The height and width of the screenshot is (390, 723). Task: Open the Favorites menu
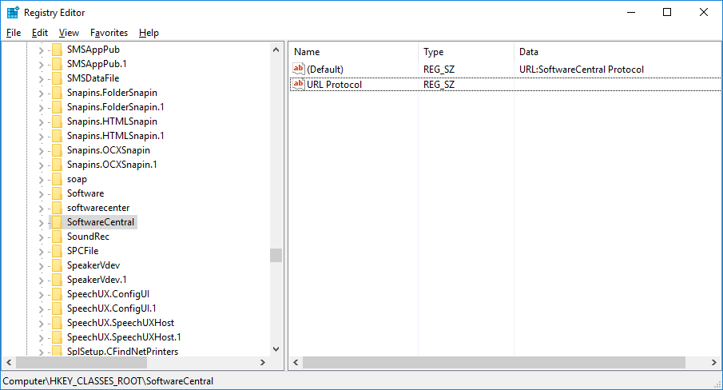coord(109,33)
